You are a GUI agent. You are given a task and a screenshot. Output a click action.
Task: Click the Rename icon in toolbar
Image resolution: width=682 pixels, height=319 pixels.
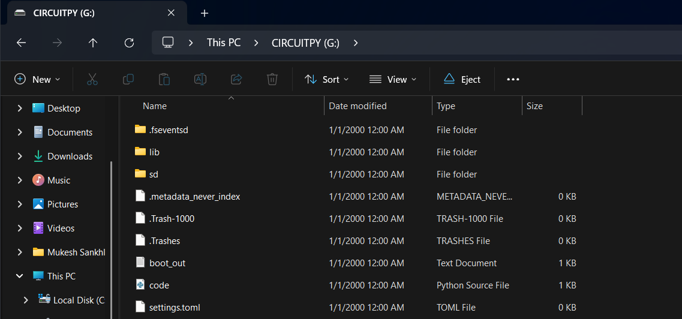click(200, 79)
